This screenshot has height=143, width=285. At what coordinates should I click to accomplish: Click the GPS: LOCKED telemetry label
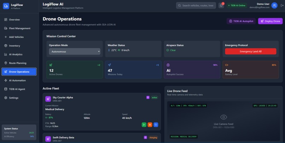265,106
